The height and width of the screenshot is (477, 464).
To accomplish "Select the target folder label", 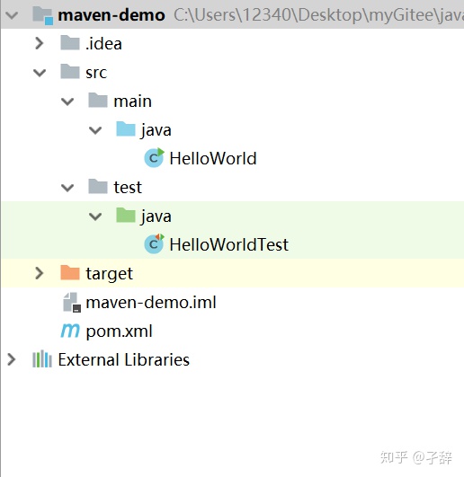I will 110,274.
